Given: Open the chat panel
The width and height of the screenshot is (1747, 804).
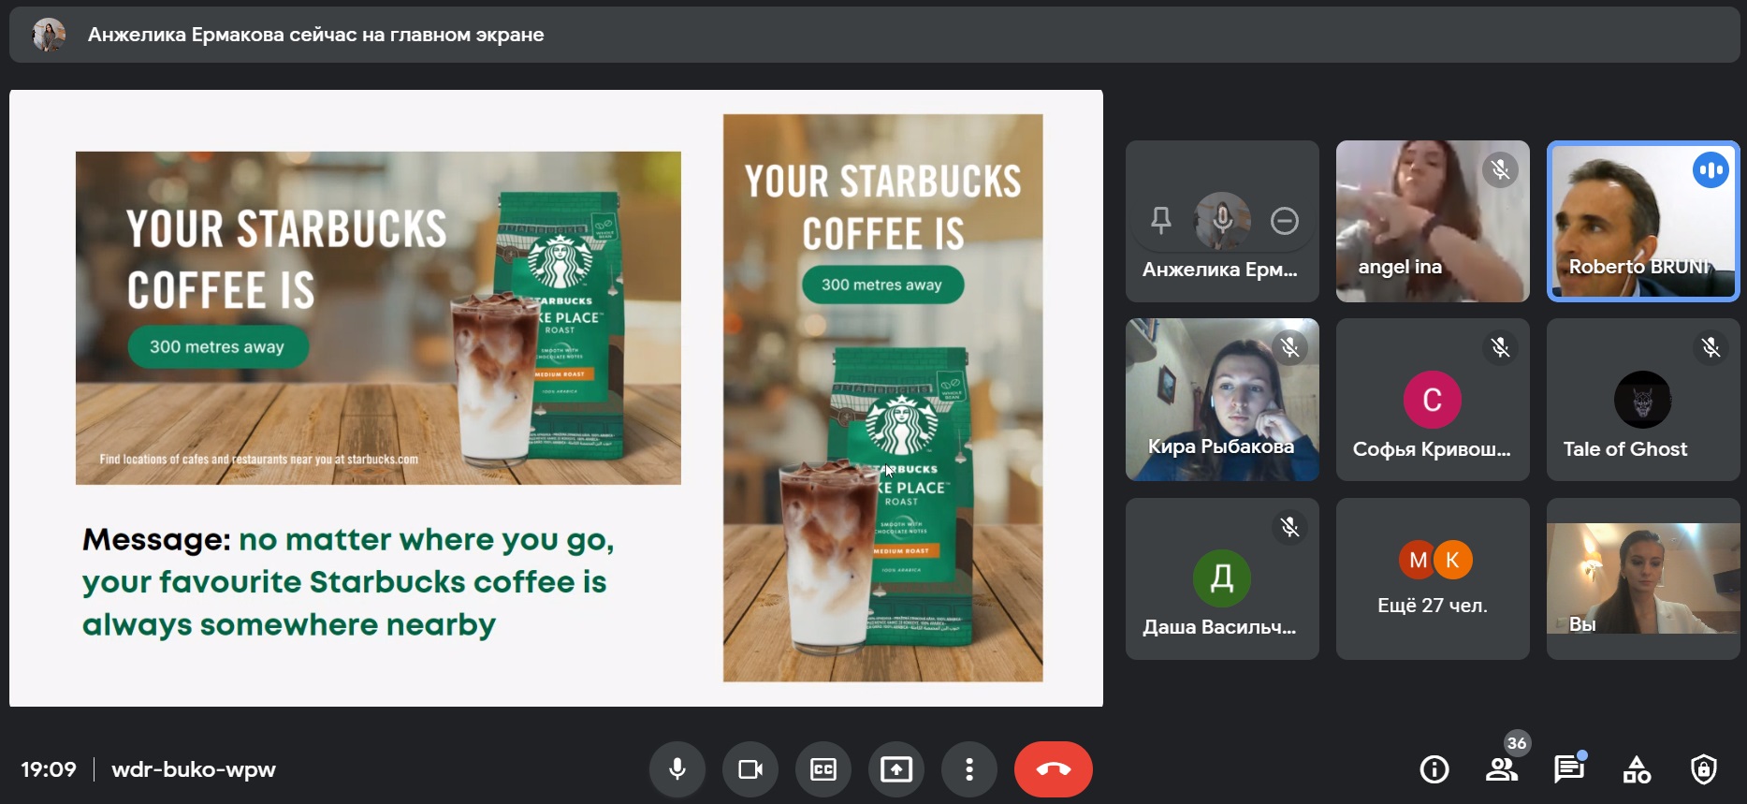Looking at the screenshot, I should tap(1569, 769).
